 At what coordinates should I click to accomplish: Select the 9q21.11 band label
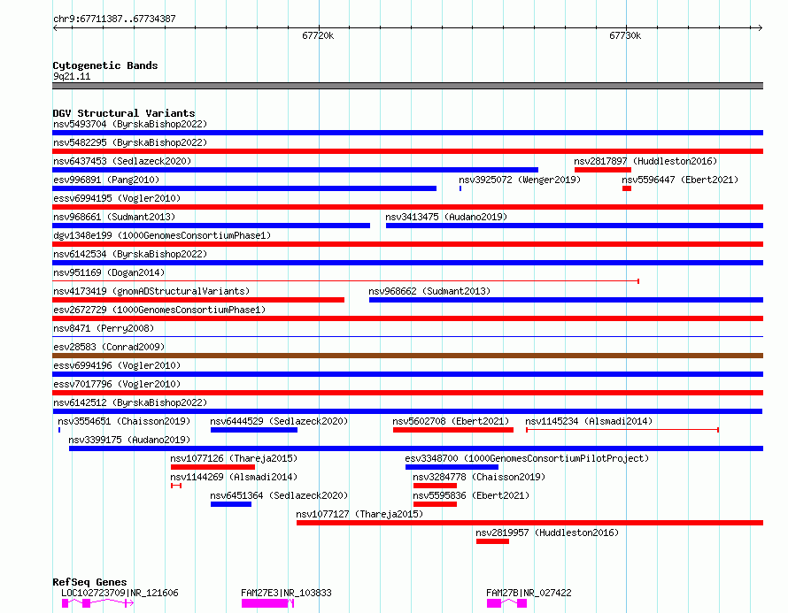click(x=72, y=76)
